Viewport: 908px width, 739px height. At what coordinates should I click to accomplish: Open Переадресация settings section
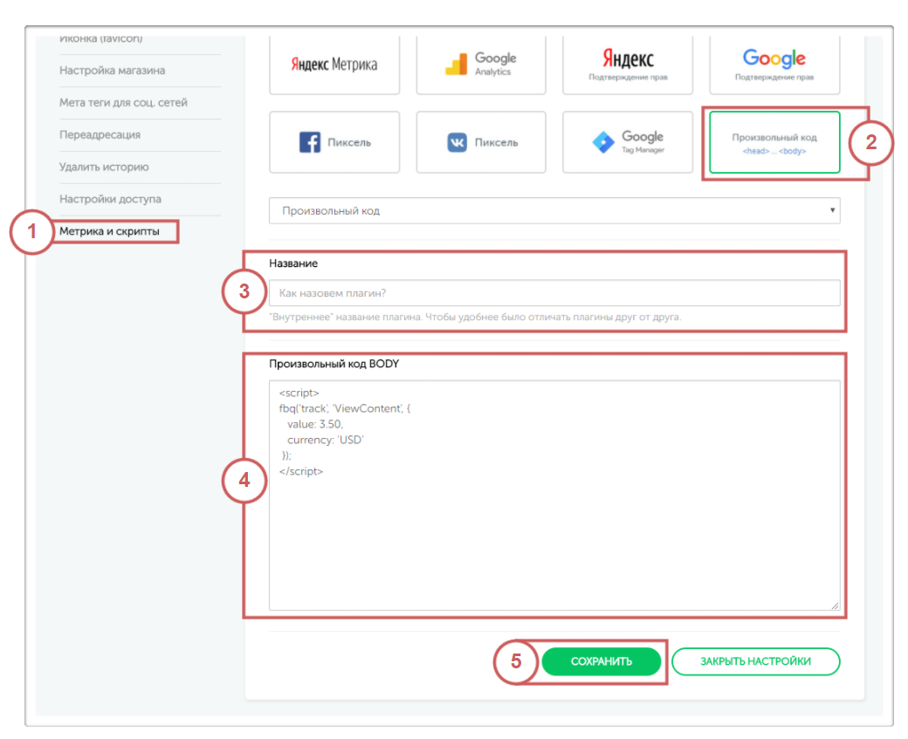(100, 134)
